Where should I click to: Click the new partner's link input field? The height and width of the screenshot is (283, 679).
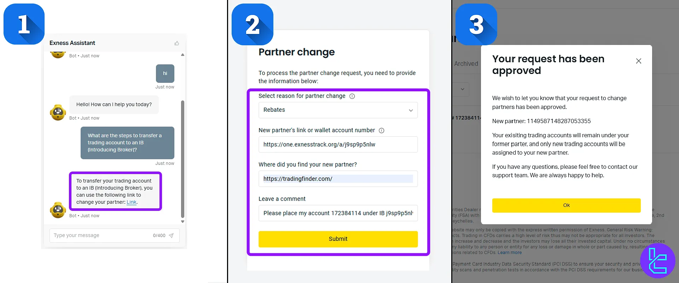click(338, 145)
